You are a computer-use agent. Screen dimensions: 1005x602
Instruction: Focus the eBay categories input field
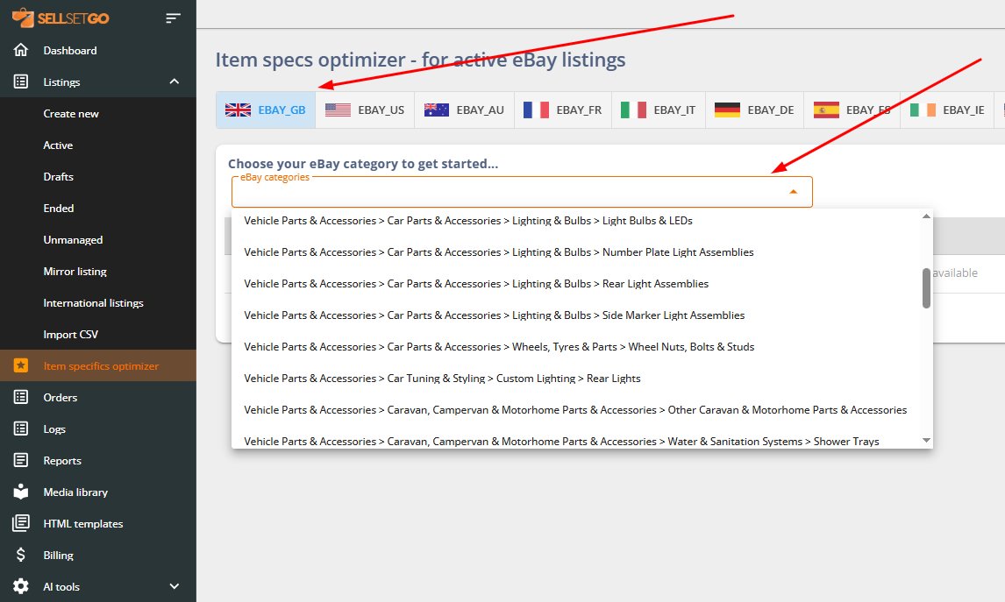point(509,192)
